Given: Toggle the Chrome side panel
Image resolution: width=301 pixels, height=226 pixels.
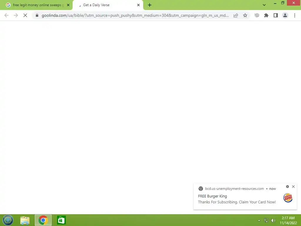Looking at the screenshot, I should 276,15.
